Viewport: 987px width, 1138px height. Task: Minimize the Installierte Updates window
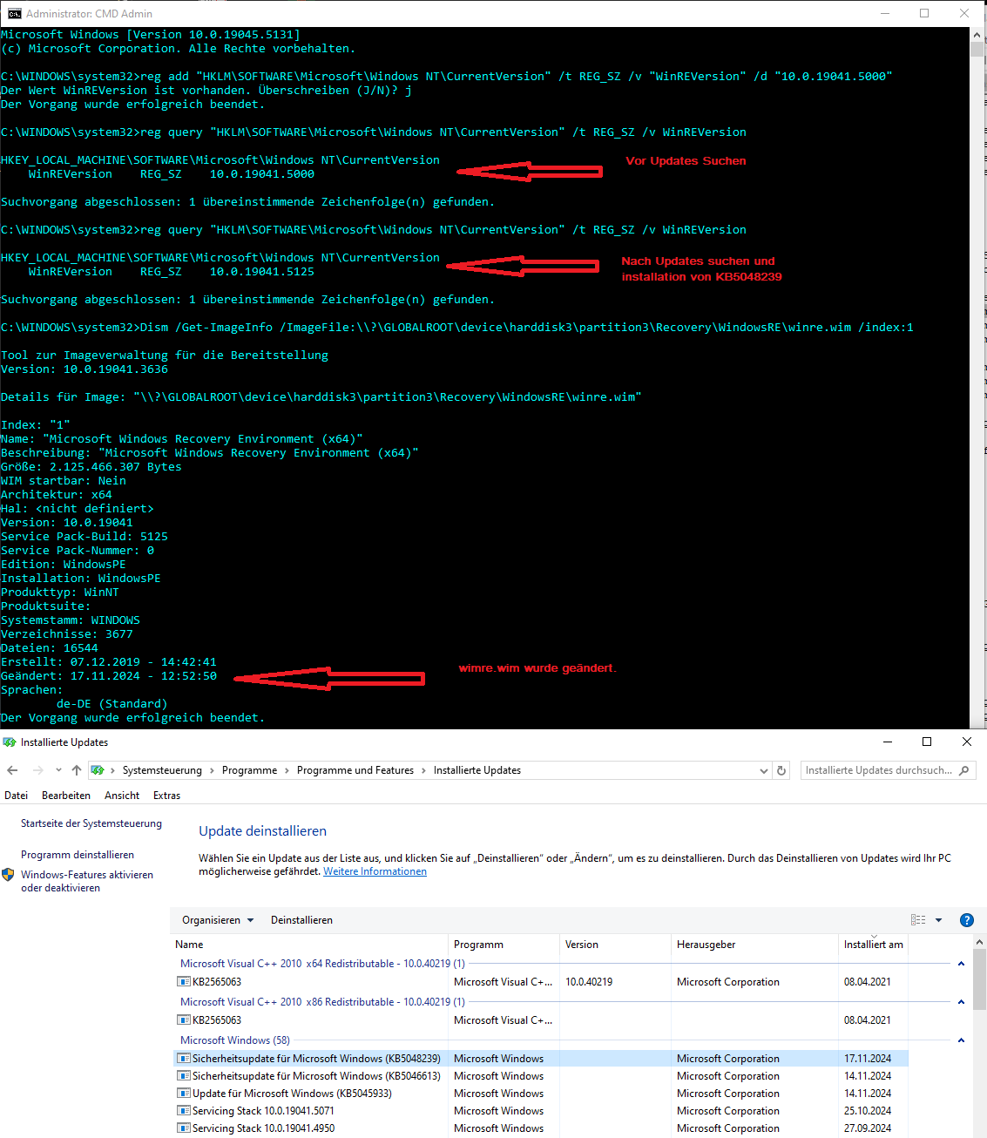(888, 742)
